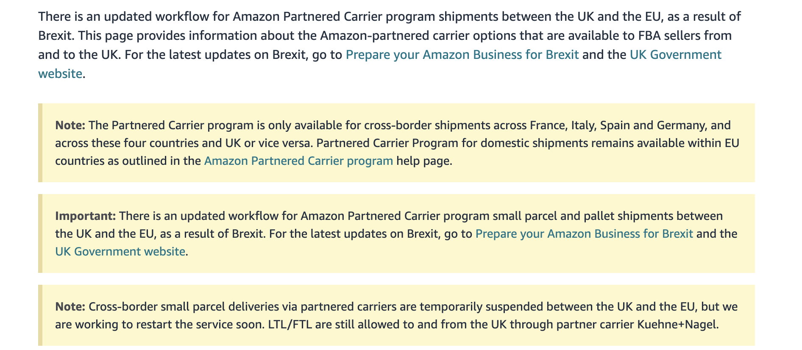The height and width of the screenshot is (350, 802).
Task: Click the phrase temporarily suspended in last note
Action: (x=481, y=307)
